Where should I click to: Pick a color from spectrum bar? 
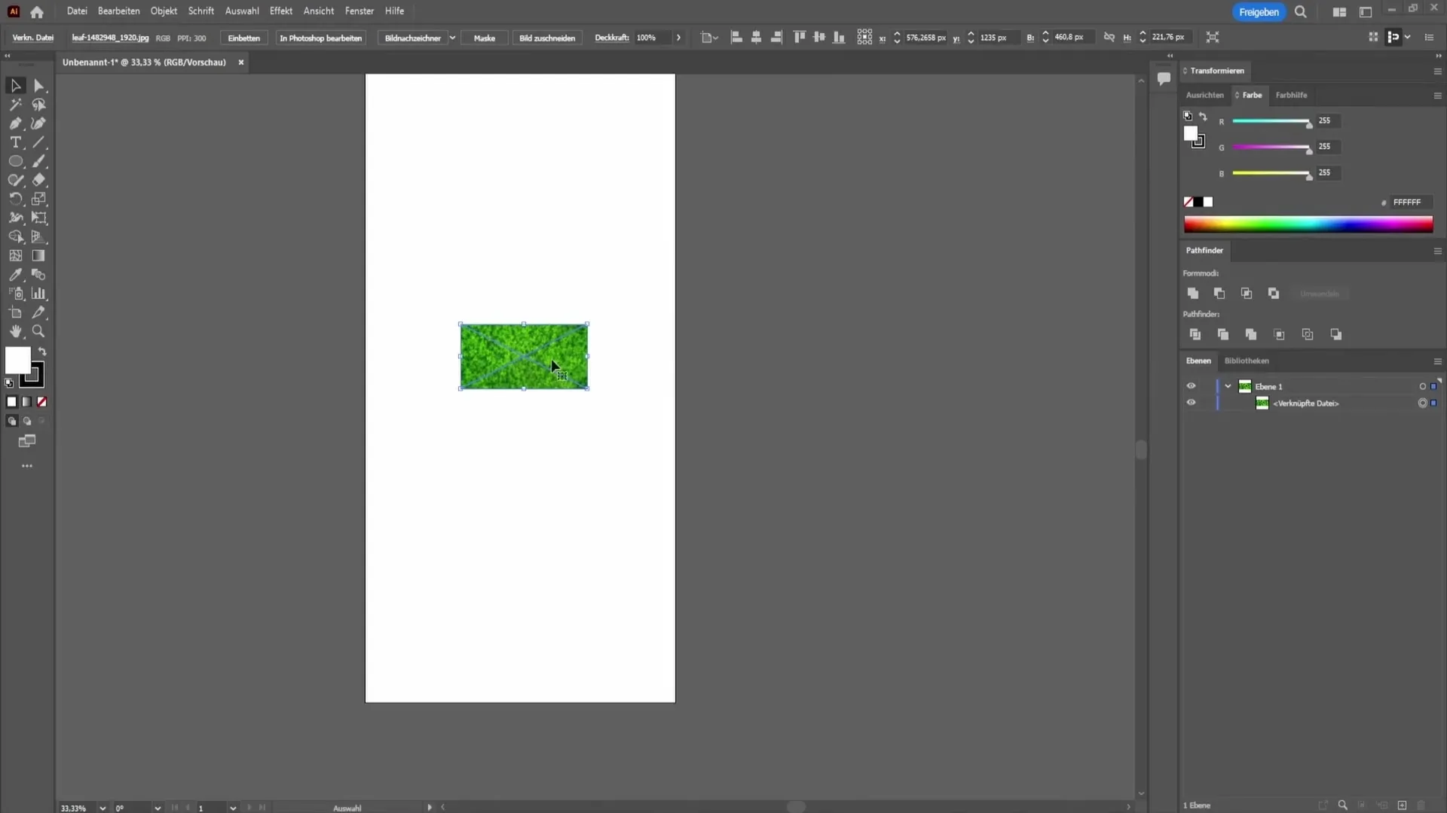[x=1308, y=224]
